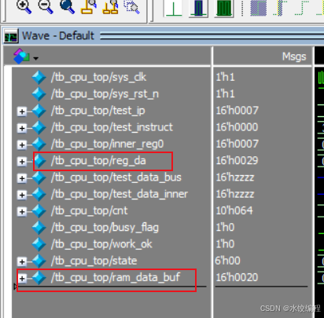Image resolution: width=324 pixels, height=318 pixels.
Task: Select the blue-green pulse wave format icon
Action: click(x=198, y=8)
